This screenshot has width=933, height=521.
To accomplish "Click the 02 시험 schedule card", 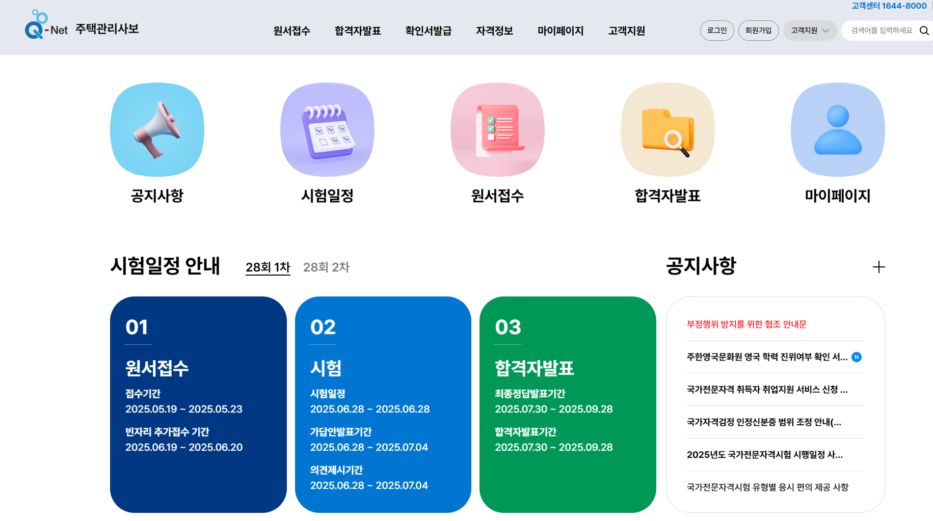I will point(383,404).
